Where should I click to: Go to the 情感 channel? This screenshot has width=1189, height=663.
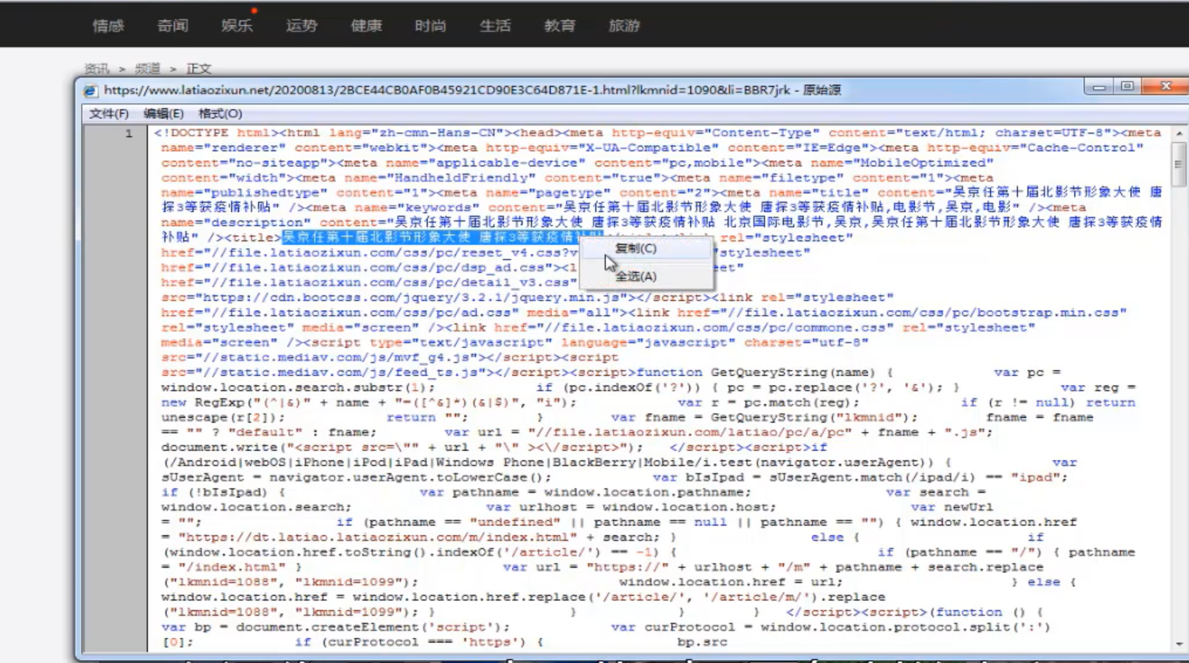pyautogui.click(x=108, y=26)
